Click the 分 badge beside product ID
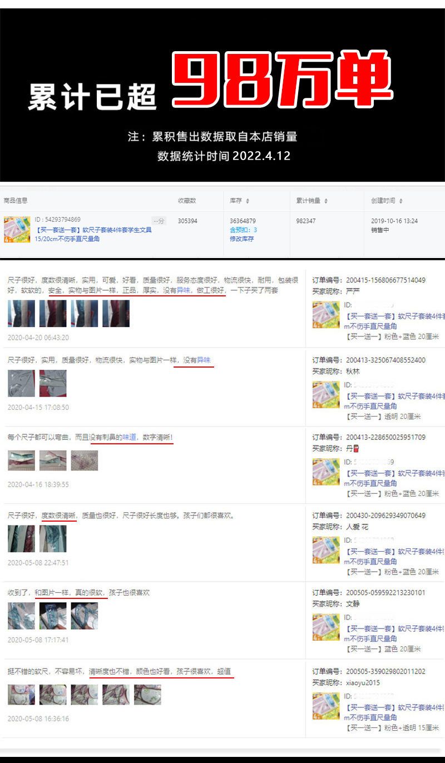The image size is (445, 763). [x=159, y=221]
